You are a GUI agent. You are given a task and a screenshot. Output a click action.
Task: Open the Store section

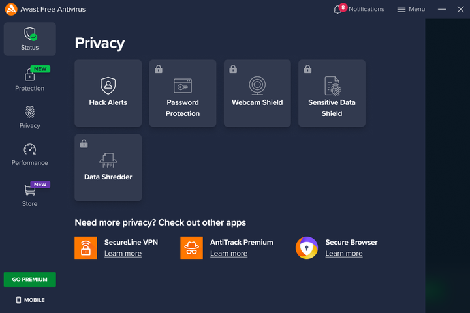click(x=30, y=195)
